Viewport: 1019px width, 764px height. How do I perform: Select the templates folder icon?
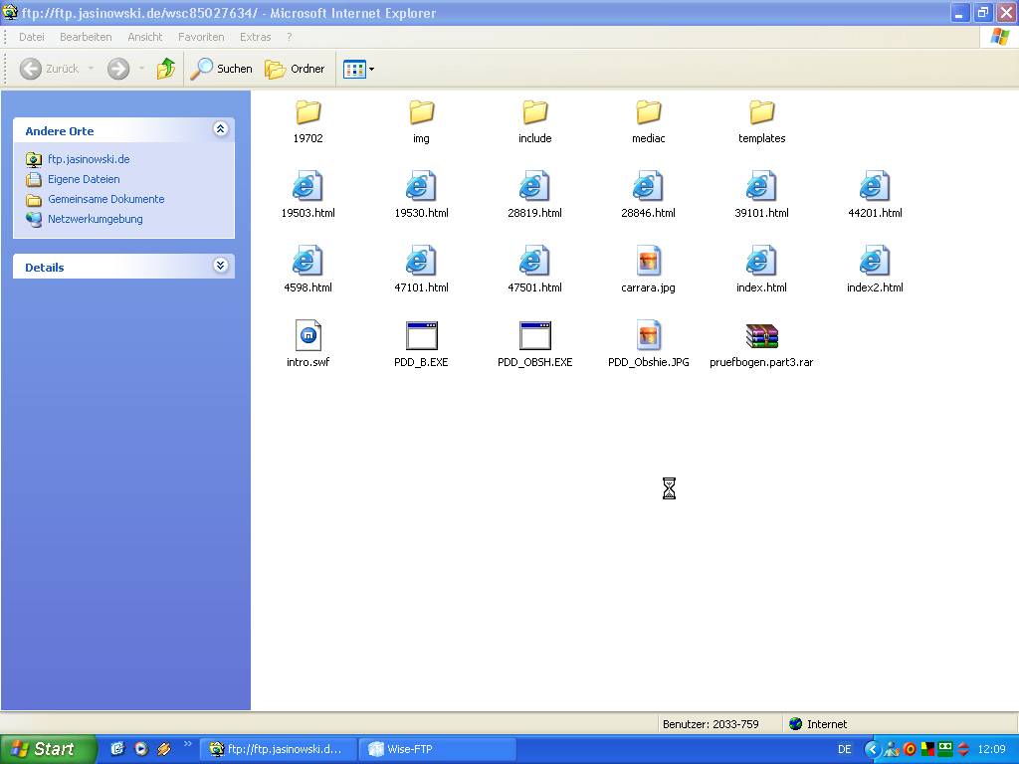click(x=761, y=112)
